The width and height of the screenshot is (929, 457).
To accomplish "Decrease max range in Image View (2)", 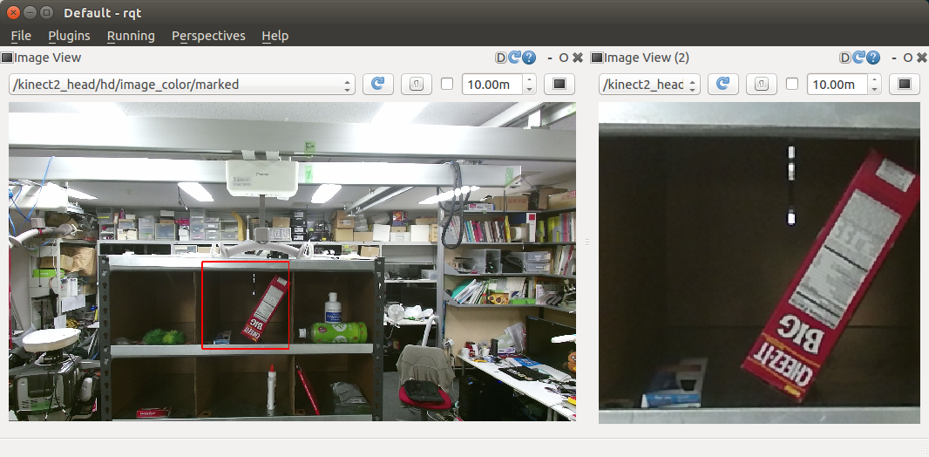I will (874, 90).
